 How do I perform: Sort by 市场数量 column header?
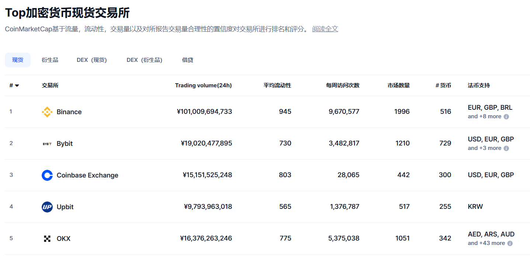tap(399, 85)
